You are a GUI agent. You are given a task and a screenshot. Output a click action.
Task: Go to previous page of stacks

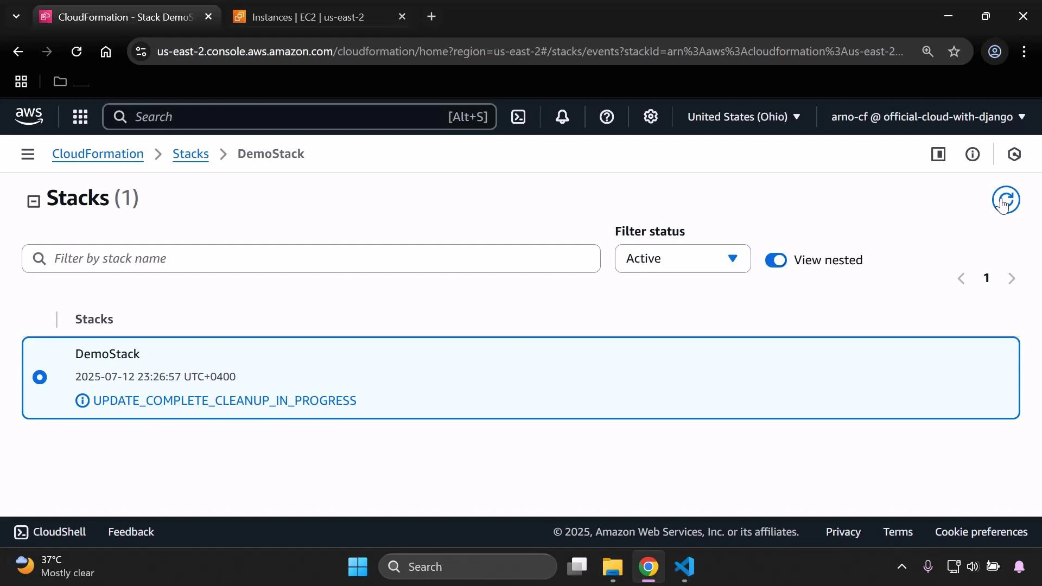tap(961, 278)
